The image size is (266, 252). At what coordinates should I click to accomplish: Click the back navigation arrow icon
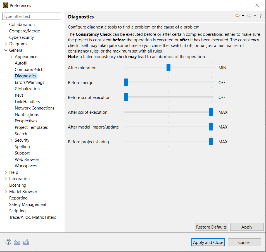coord(237,16)
